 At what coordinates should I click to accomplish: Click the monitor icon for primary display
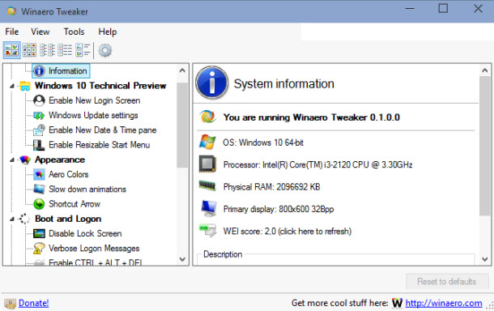[209, 209]
